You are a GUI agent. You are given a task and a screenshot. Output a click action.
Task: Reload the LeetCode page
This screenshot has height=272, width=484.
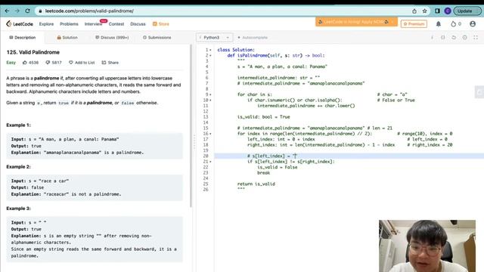(x=27, y=11)
